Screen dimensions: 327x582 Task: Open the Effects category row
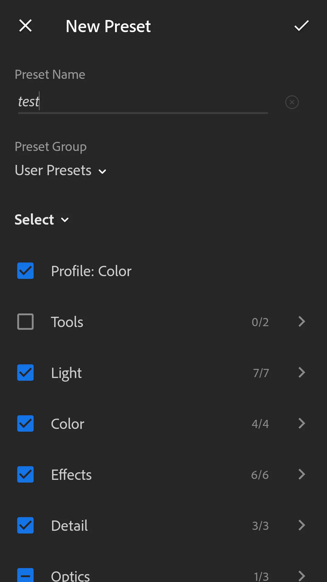pyautogui.click(x=163, y=474)
